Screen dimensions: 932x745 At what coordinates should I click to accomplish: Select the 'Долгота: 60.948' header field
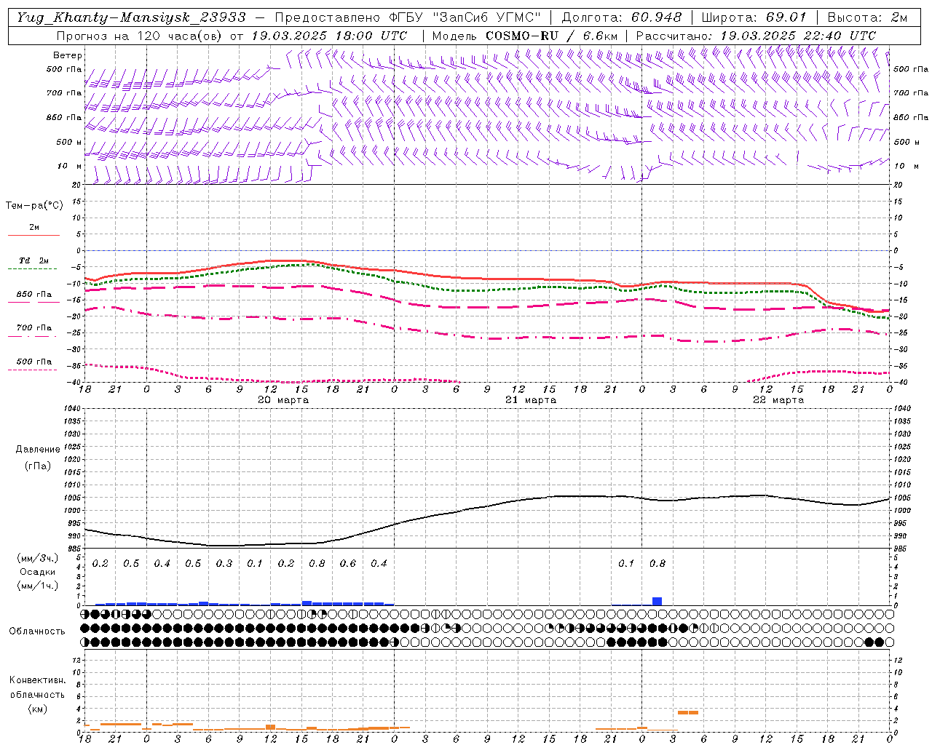point(622,17)
